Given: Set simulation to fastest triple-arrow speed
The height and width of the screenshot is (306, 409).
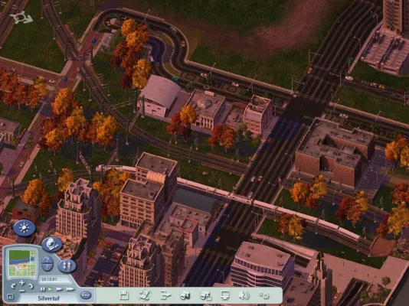Looking at the screenshot, I should 70,289.
